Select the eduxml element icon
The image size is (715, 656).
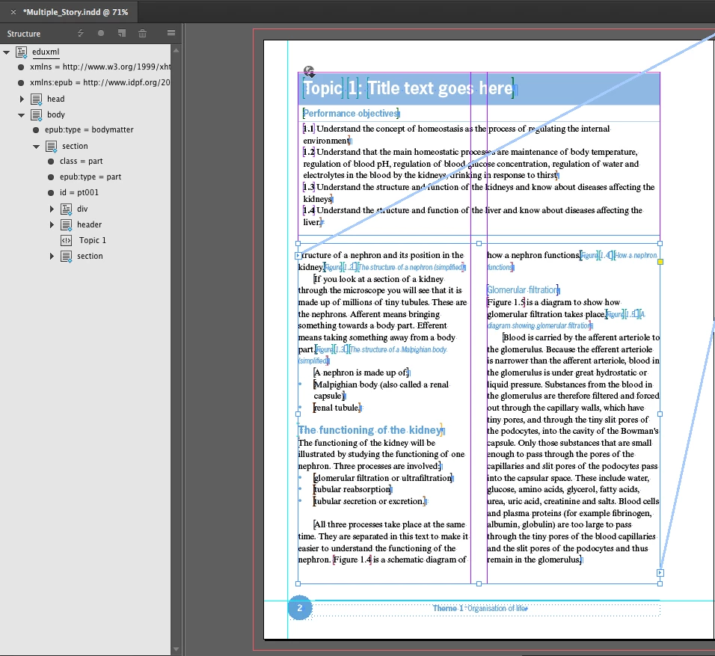(22, 52)
